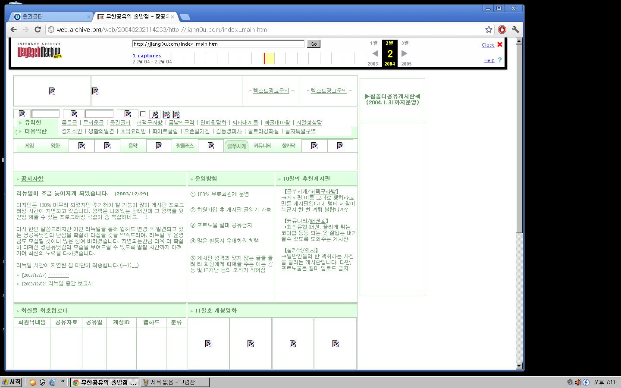Expand the 더유익한 category arrow
621x388 pixels.
20,131
